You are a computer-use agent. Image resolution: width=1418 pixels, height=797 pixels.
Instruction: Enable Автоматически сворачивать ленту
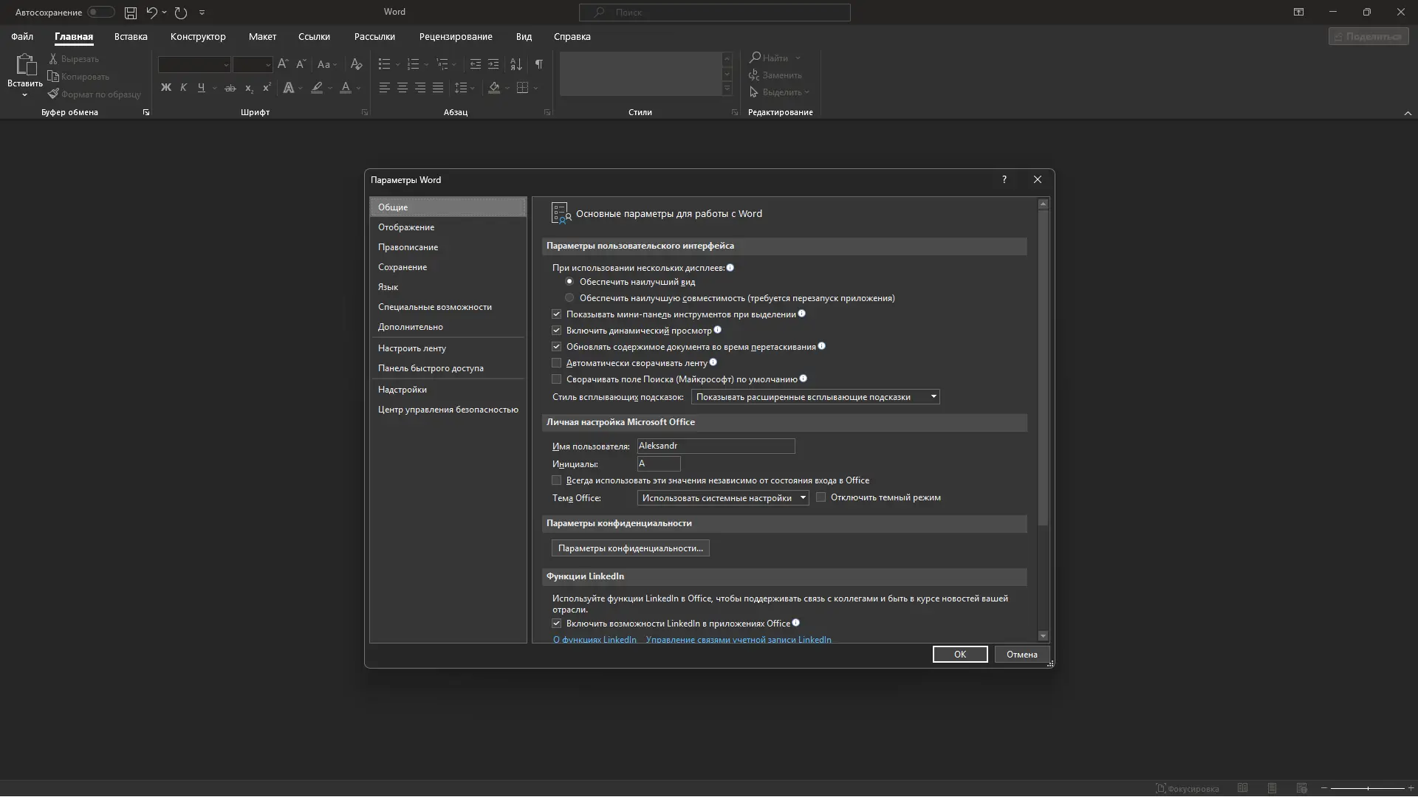(x=556, y=362)
